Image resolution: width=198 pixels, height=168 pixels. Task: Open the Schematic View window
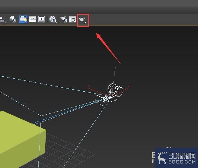pos(41,19)
